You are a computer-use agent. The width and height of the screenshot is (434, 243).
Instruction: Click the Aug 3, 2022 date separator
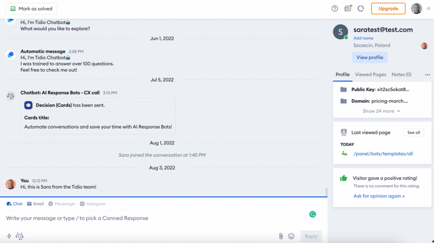[162, 168]
